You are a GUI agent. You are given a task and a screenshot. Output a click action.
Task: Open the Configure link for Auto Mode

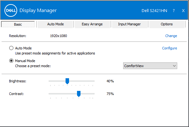pyautogui.click(x=170, y=48)
